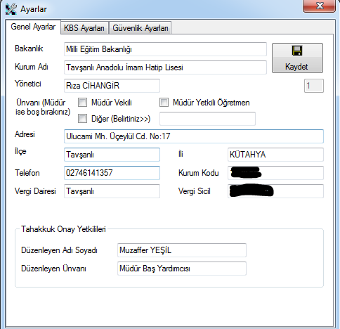Close the Ayarlar window
The image size is (340, 329).
point(320,6)
